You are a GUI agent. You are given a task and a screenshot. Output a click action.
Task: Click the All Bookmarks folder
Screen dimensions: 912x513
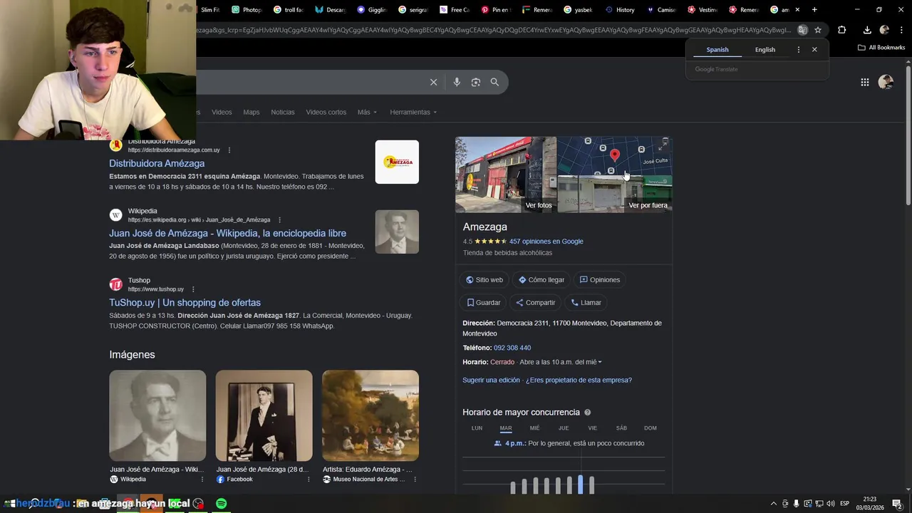(881, 48)
